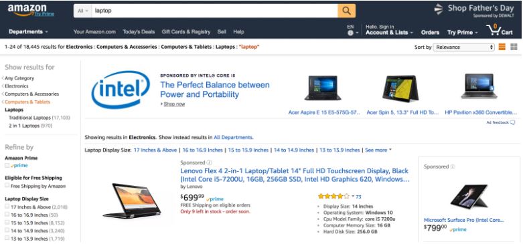Click the language globe icon
This screenshot has width=523, height=244.
point(350,33)
